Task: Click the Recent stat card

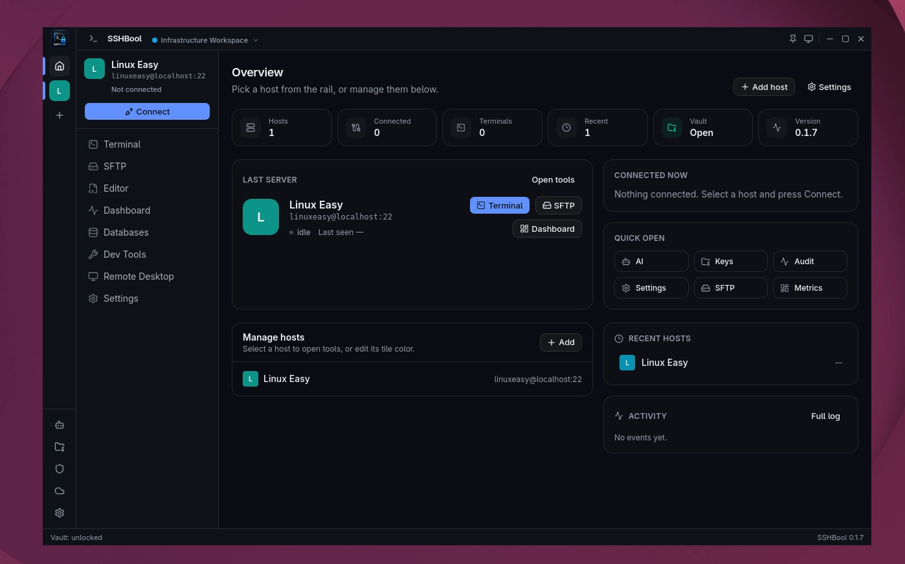Action: coord(598,128)
